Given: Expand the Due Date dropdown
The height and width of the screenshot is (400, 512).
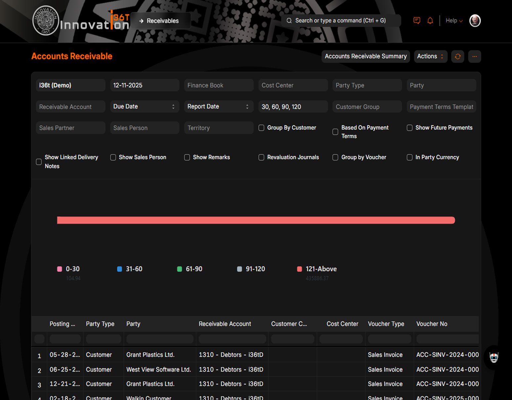Looking at the screenshot, I should (145, 106).
